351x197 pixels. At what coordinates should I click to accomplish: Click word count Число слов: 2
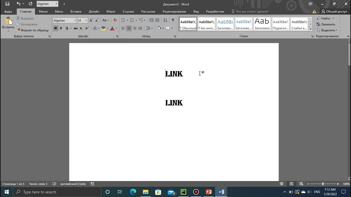pyautogui.click(x=38, y=184)
